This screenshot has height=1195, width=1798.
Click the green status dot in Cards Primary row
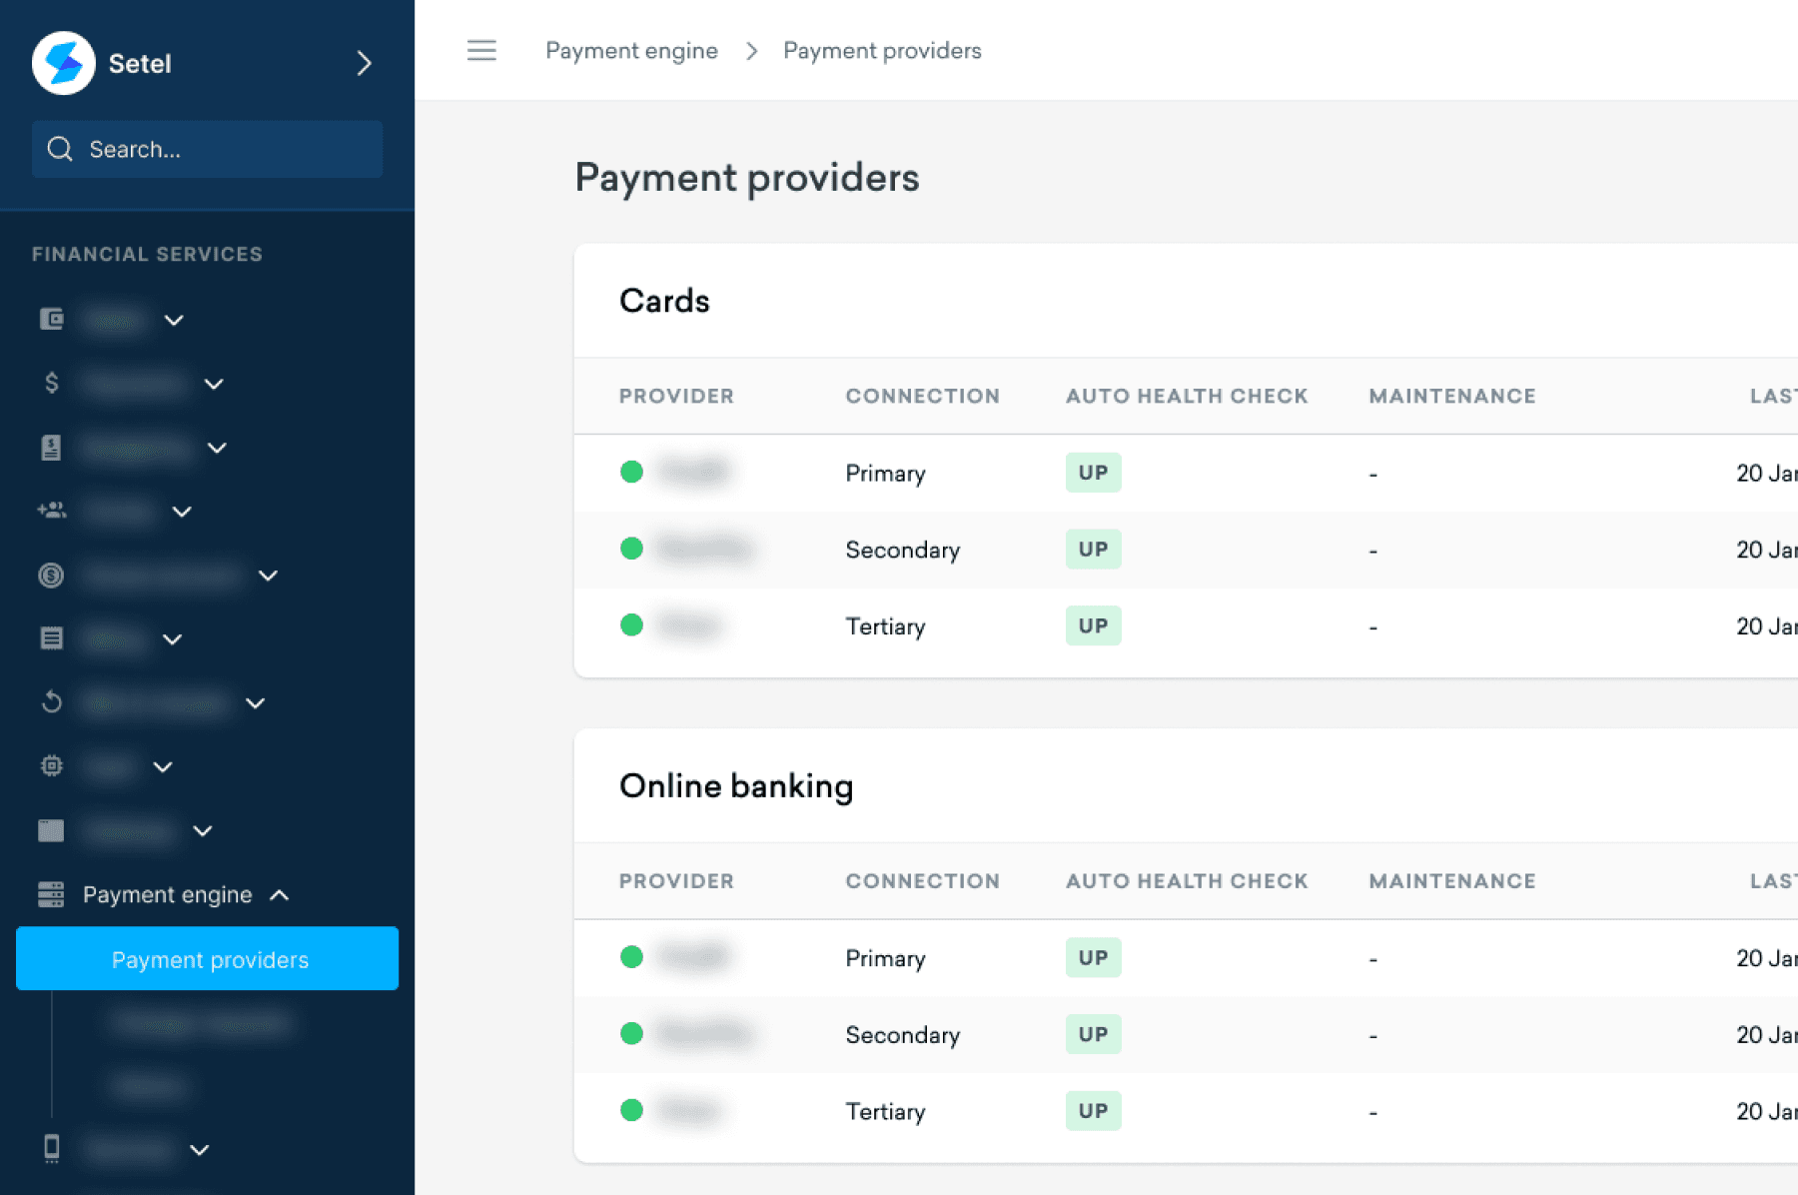pyautogui.click(x=631, y=472)
